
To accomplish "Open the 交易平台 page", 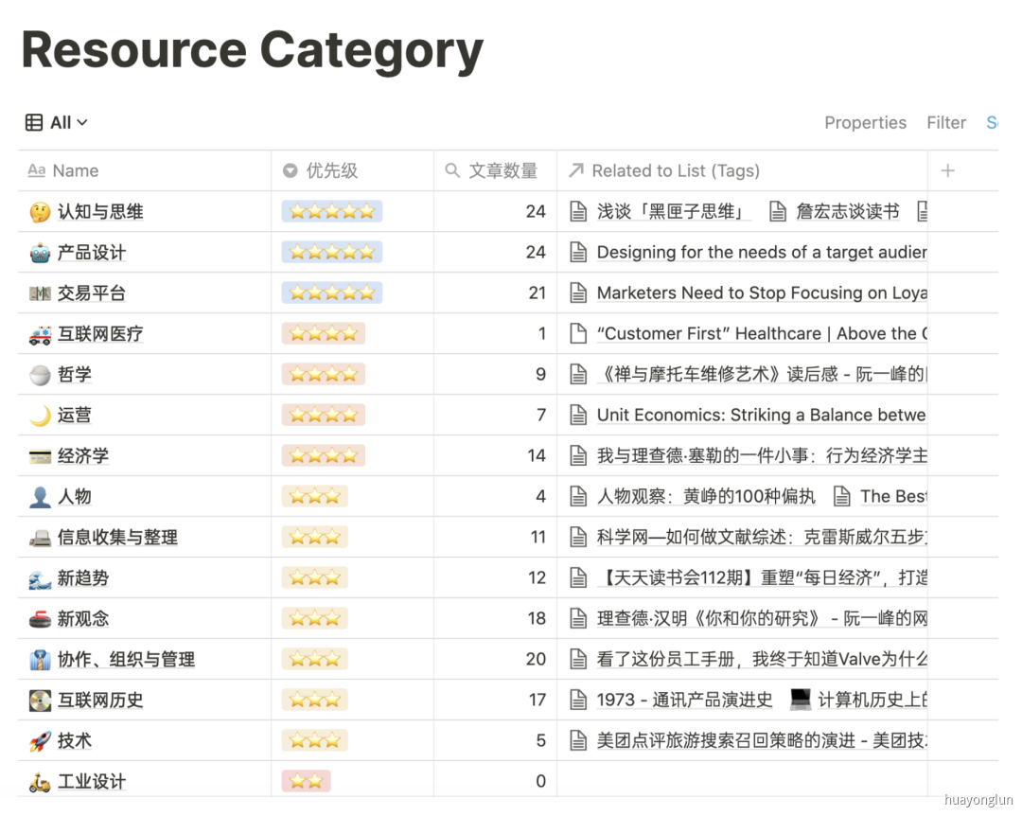I will tap(92, 293).
